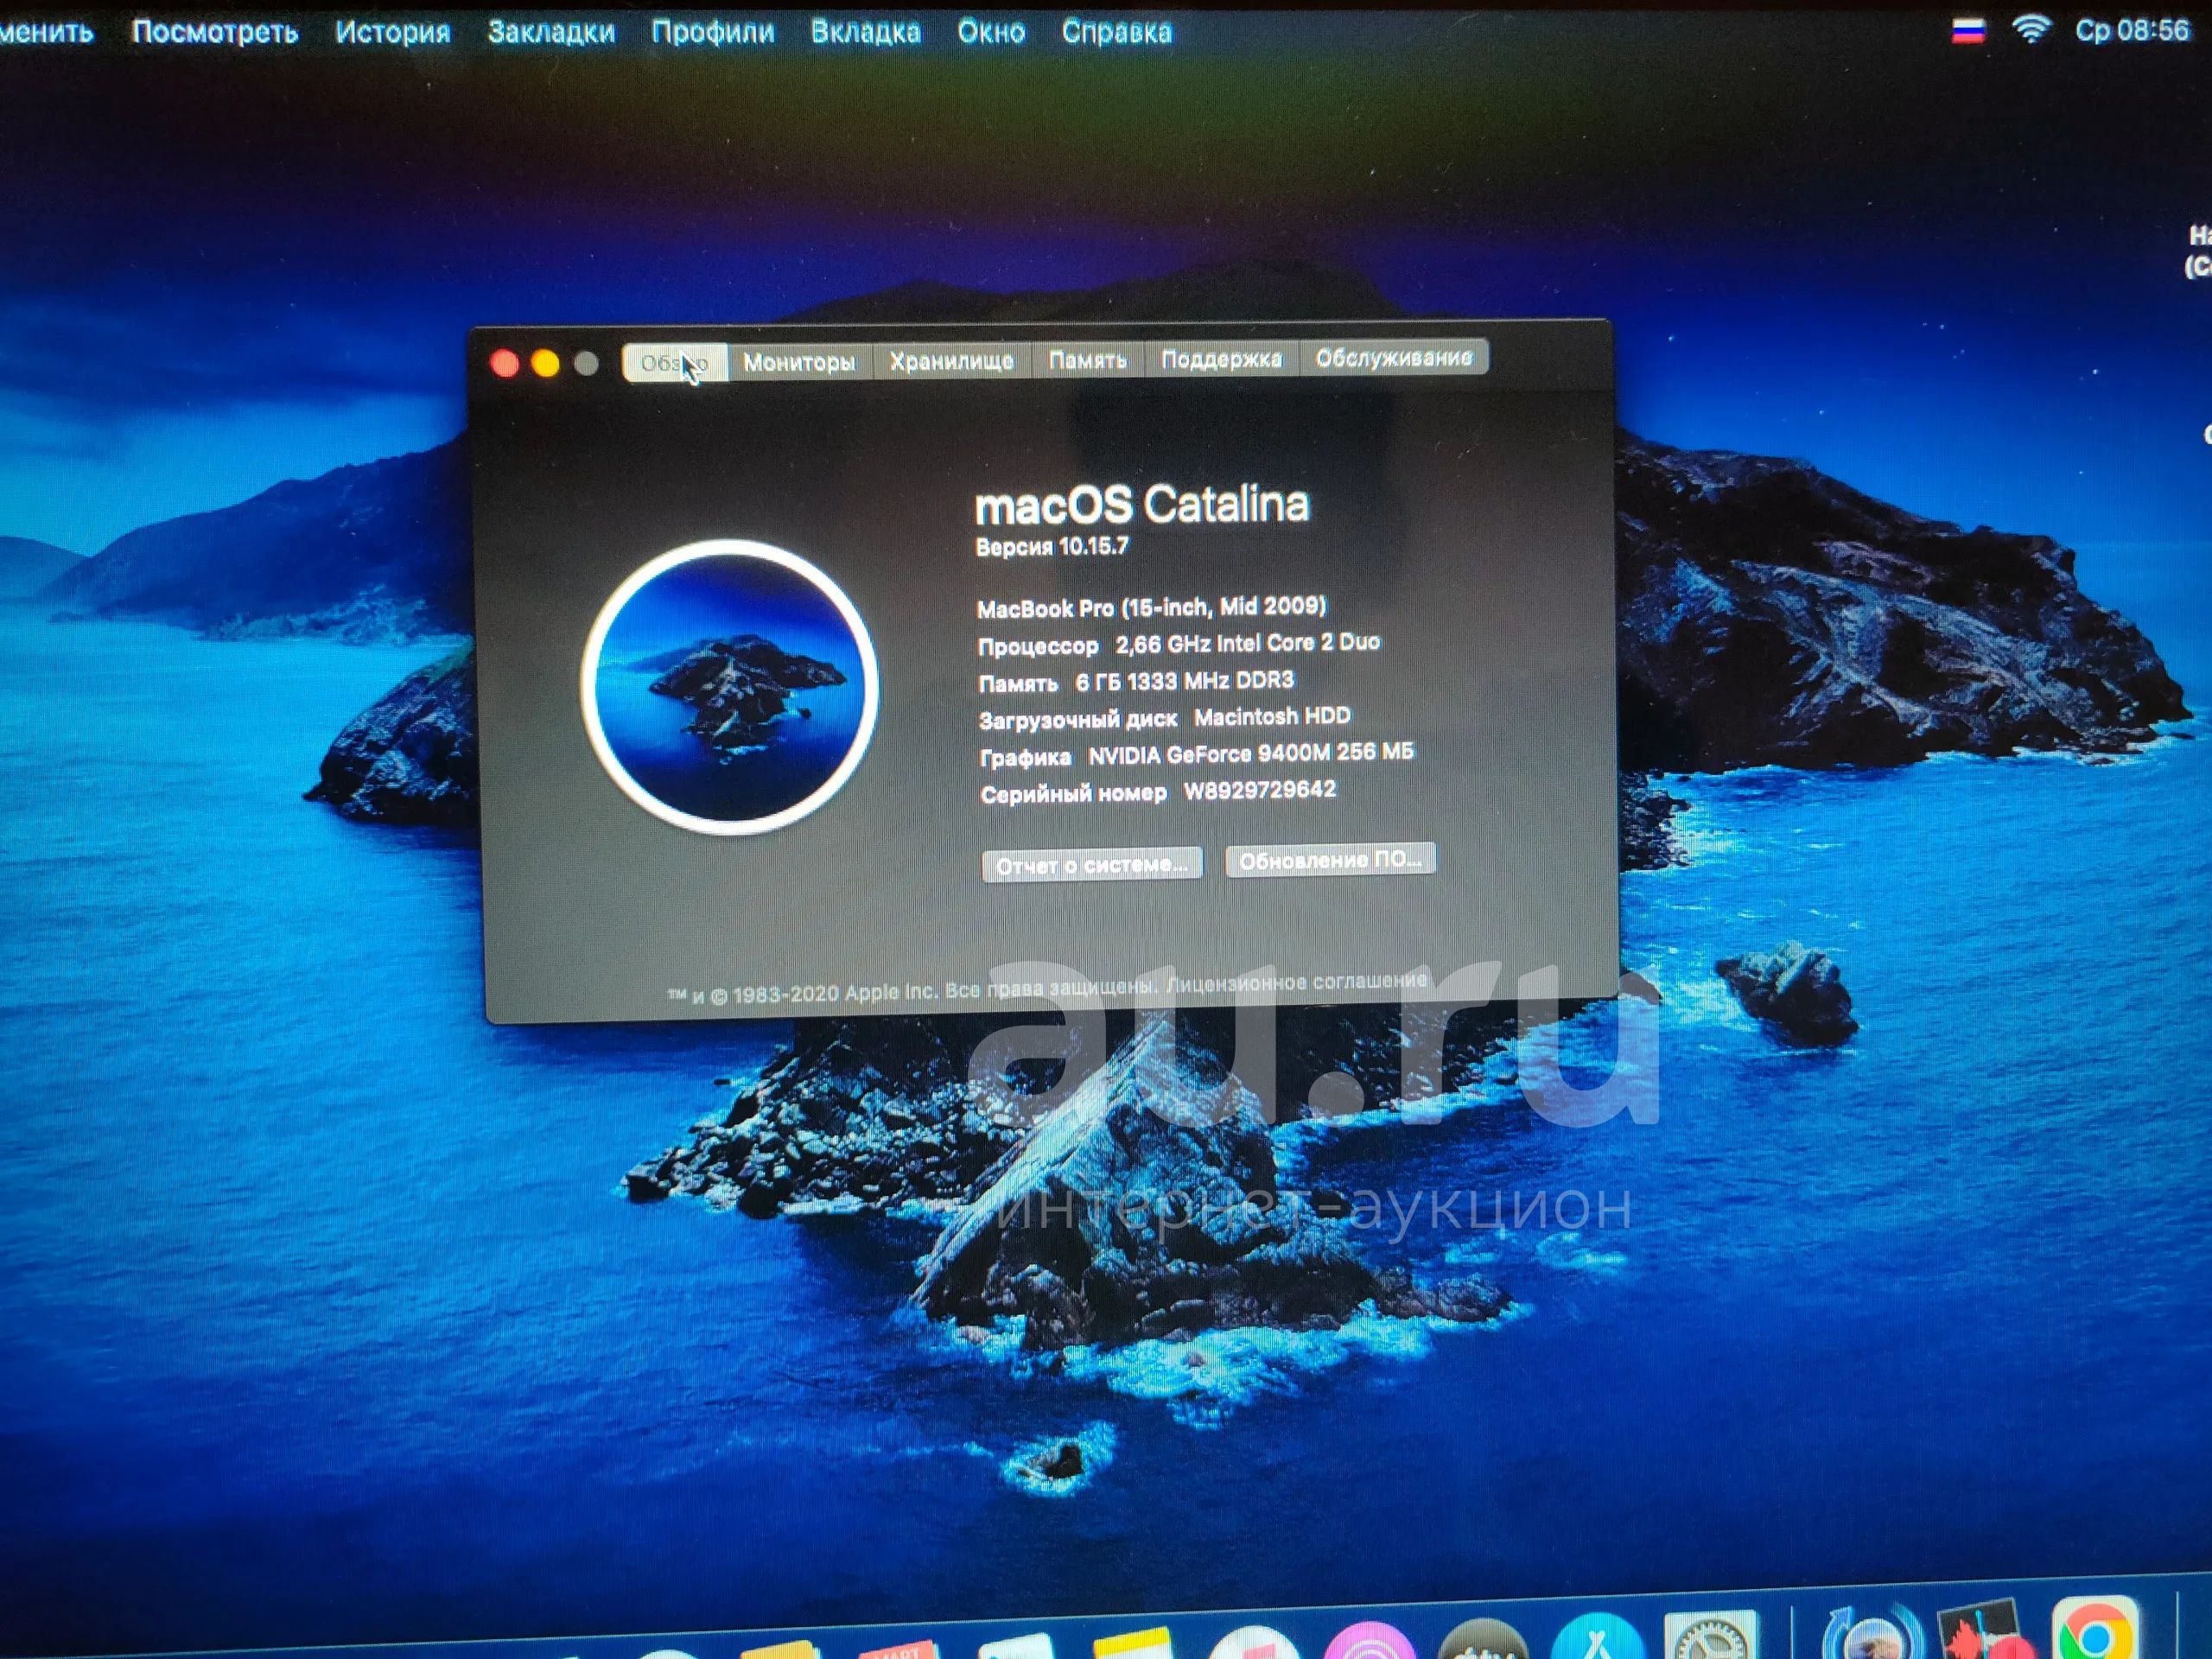Switch to the Мониторы tab
The image size is (2212, 1659).
(800, 361)
